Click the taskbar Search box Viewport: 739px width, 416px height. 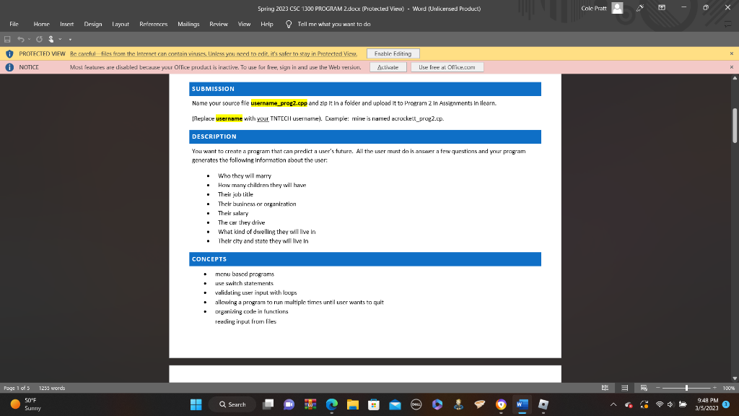(x=232, y=404)
